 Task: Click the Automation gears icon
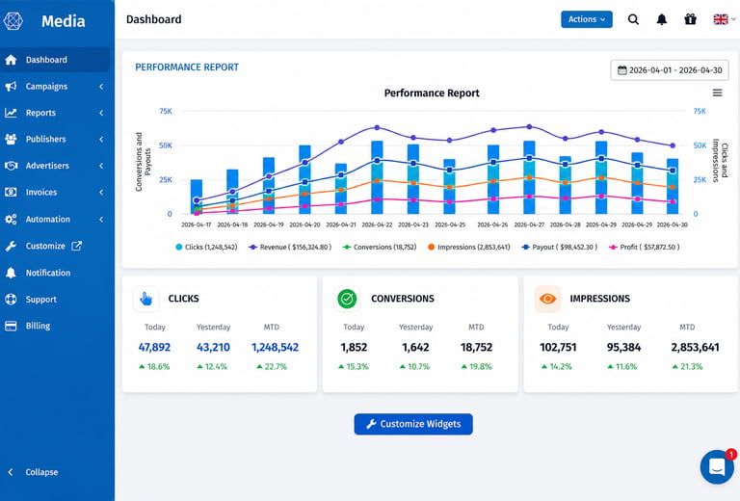tap(11, 220)
